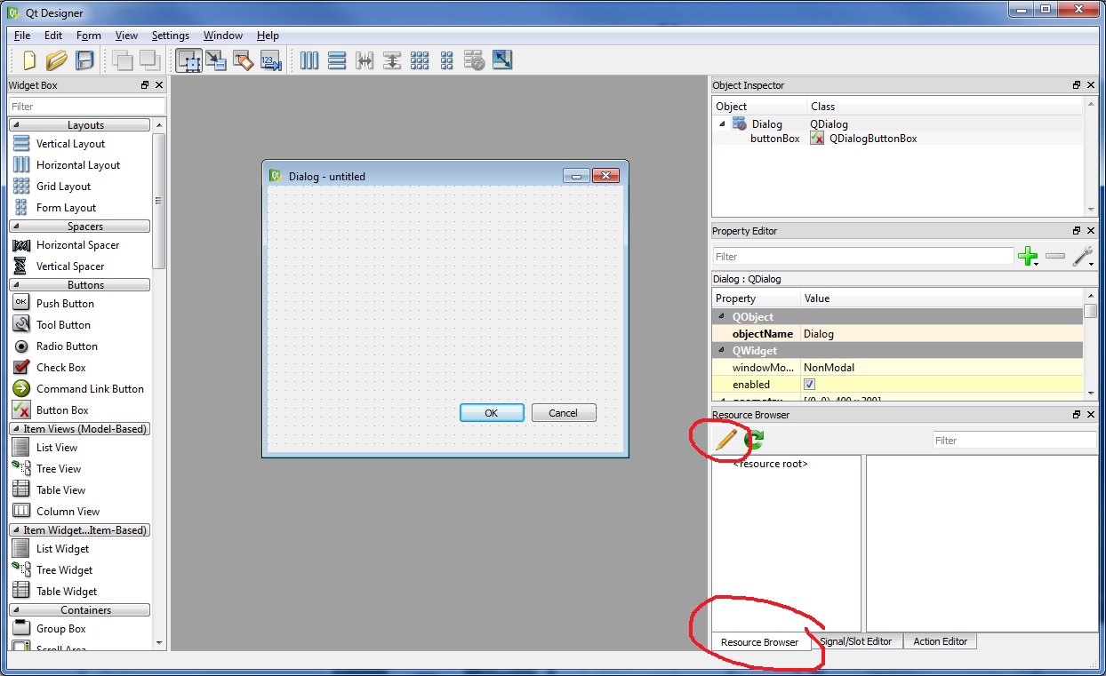The image size is (1106, 676).
Task: Select the Lay Out Horizontally tool
Action: (x=309, y=60)
